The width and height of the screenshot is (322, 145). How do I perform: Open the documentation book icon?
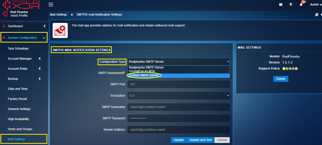click(317, 15)
